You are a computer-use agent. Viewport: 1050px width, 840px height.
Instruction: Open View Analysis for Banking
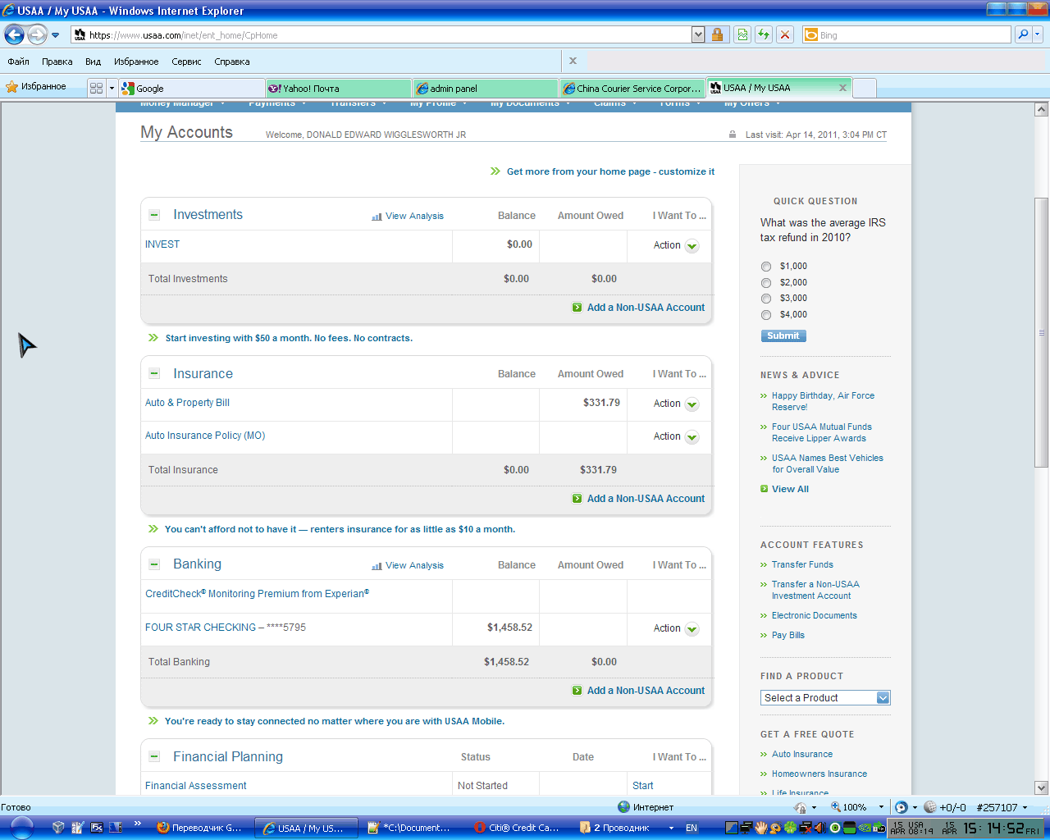click(x=408, y=565)
